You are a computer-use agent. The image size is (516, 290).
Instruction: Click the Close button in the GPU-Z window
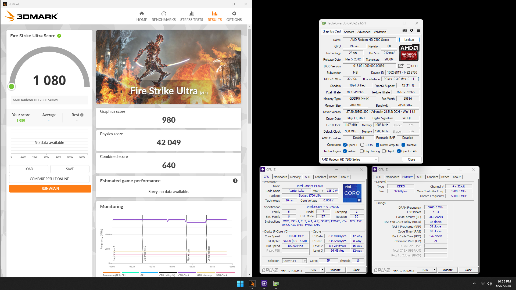(x=411, y=160)
